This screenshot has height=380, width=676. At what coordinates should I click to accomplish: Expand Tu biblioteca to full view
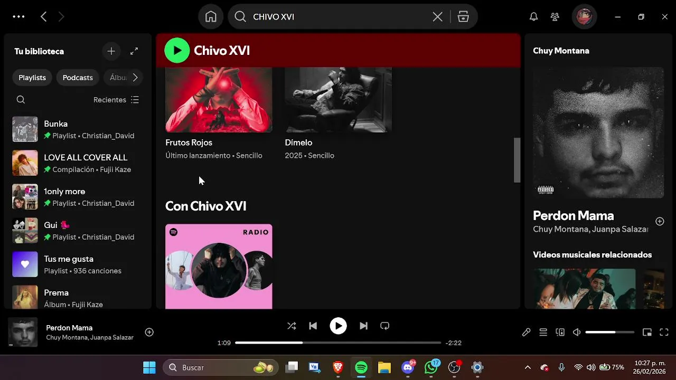click(x=134, y=51)
